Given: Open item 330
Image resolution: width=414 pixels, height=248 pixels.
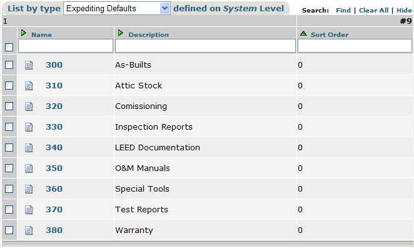Looking at the screenshot, I should [54, 127].
